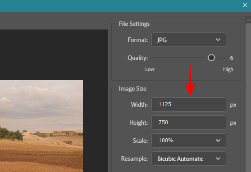Click the px unit next to Height
Image resolution: width=251 pixels, height=172 pixels.
pyautogui.click(x=233, y=123)
